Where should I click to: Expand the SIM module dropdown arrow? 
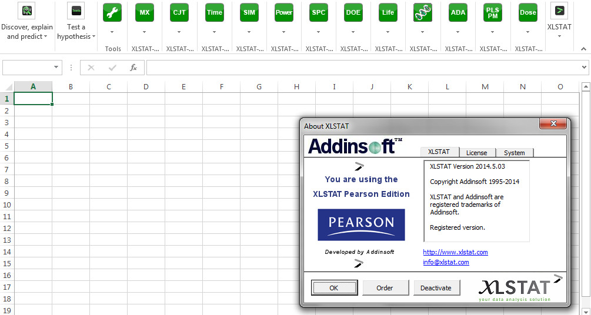click(x=249, y=32)
